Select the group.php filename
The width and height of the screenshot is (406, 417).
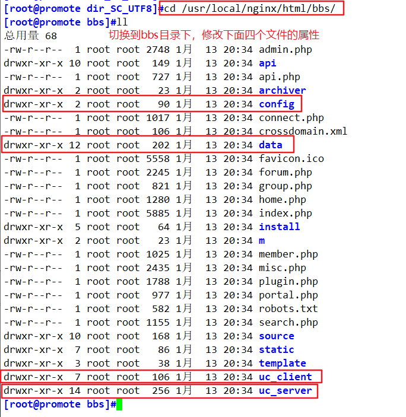(286, 186)
